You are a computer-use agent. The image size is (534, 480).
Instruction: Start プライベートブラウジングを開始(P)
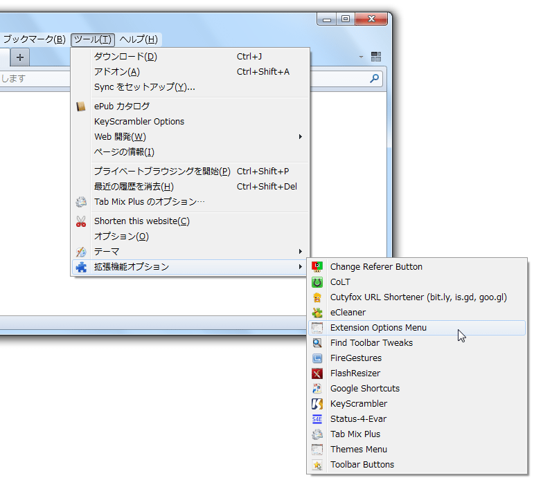[x=190, y=171]
